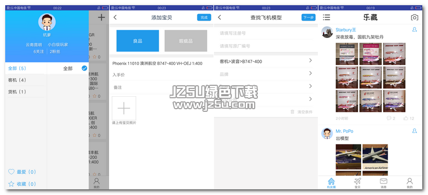Viewport: 428px width, 195px height.
Task: View 2粉丝 followers list
Action: pyautogui.click(x=55, y=51)
